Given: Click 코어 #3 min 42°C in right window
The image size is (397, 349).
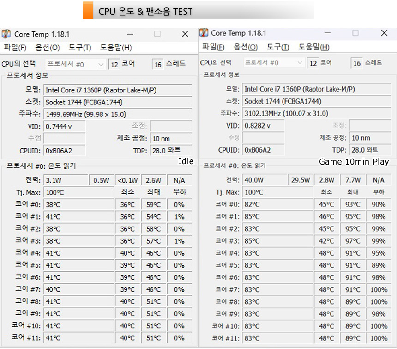Looking at the screenshot, I should tap(327, 241).
